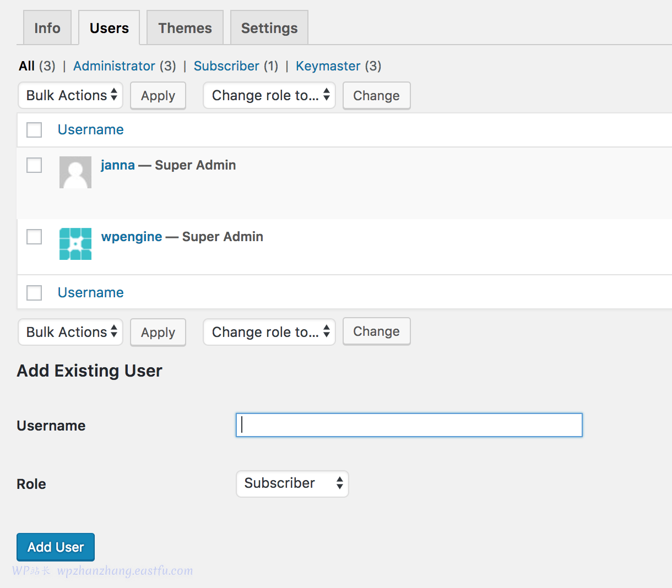Click inside the Username input field
This screenshot has width=672, height=588.
coord(409,424)
